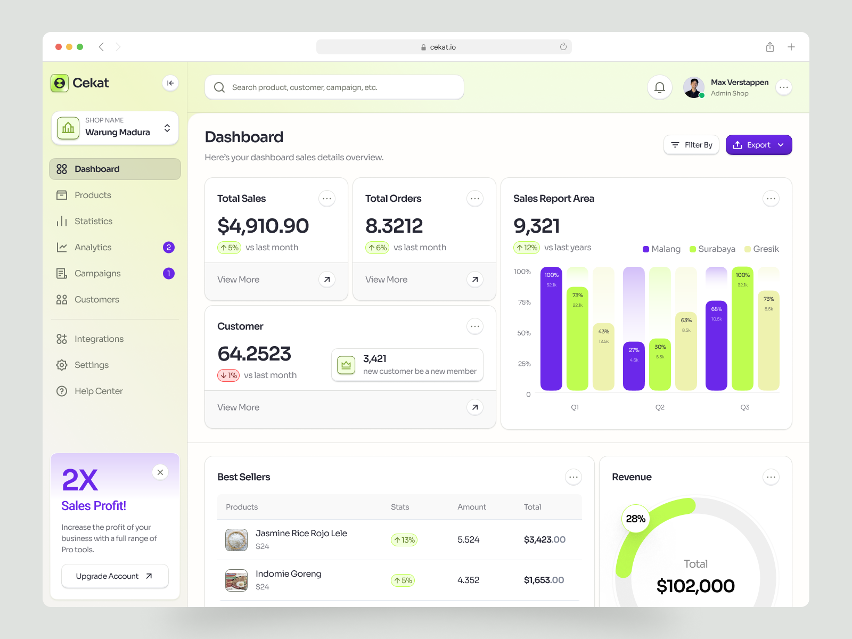
Task: Toggle the Surabaya legend item
Action: point(712,249)
